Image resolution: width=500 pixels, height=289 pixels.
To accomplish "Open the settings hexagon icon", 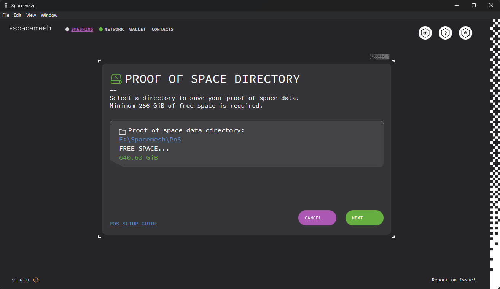I will point(425,33).
